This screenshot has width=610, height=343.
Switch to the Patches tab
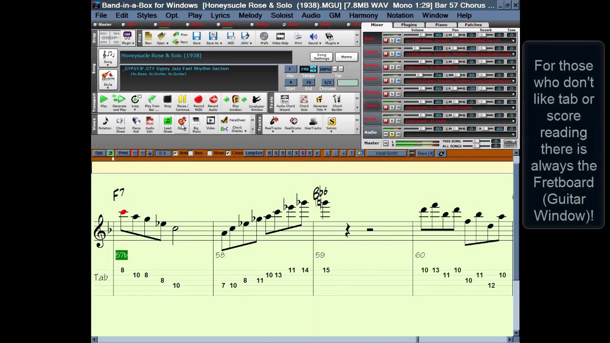click(x=473, y=25)
